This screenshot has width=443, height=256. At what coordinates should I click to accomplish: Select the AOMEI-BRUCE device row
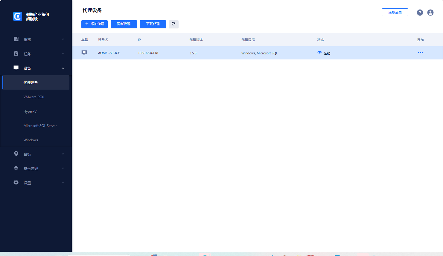(x=209, y=53)
